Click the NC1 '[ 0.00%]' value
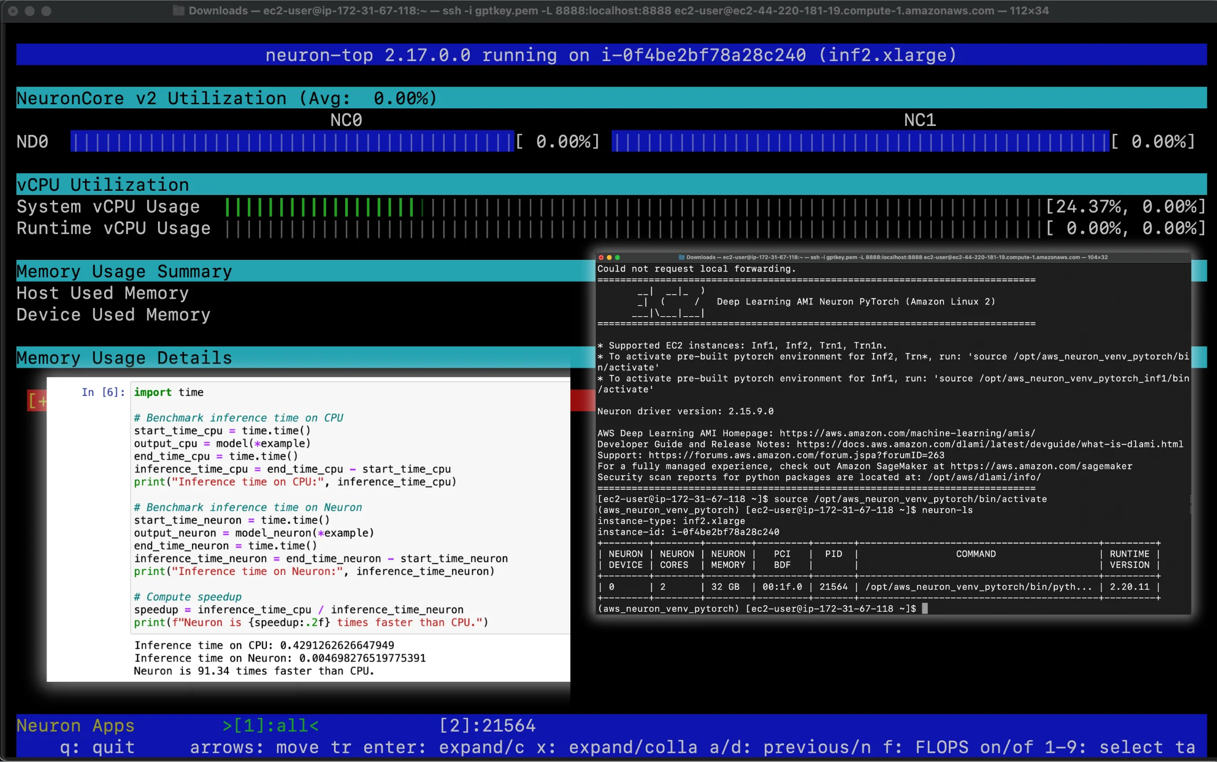 pyautogui.click(x=1153, y=141)
